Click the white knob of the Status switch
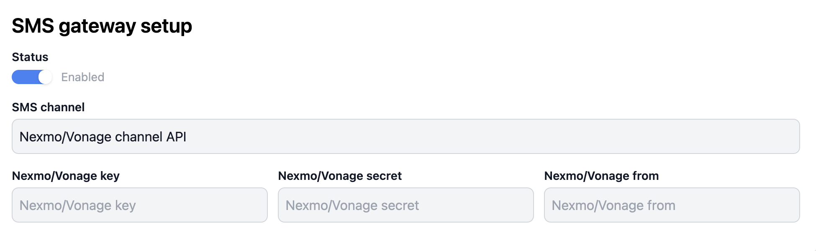 click(45, 77)
